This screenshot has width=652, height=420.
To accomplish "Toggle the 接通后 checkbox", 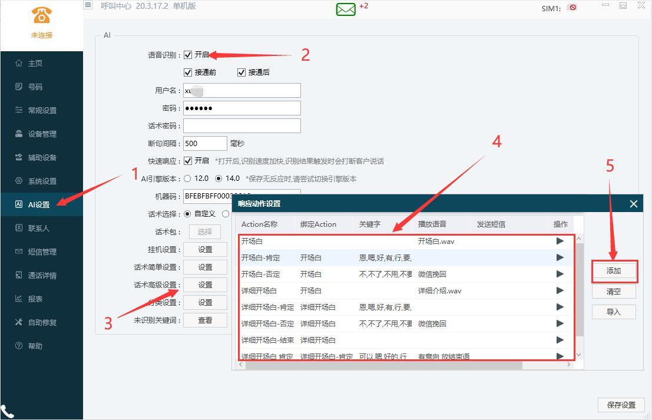I will pyautogui.click(x=241, y=72).
